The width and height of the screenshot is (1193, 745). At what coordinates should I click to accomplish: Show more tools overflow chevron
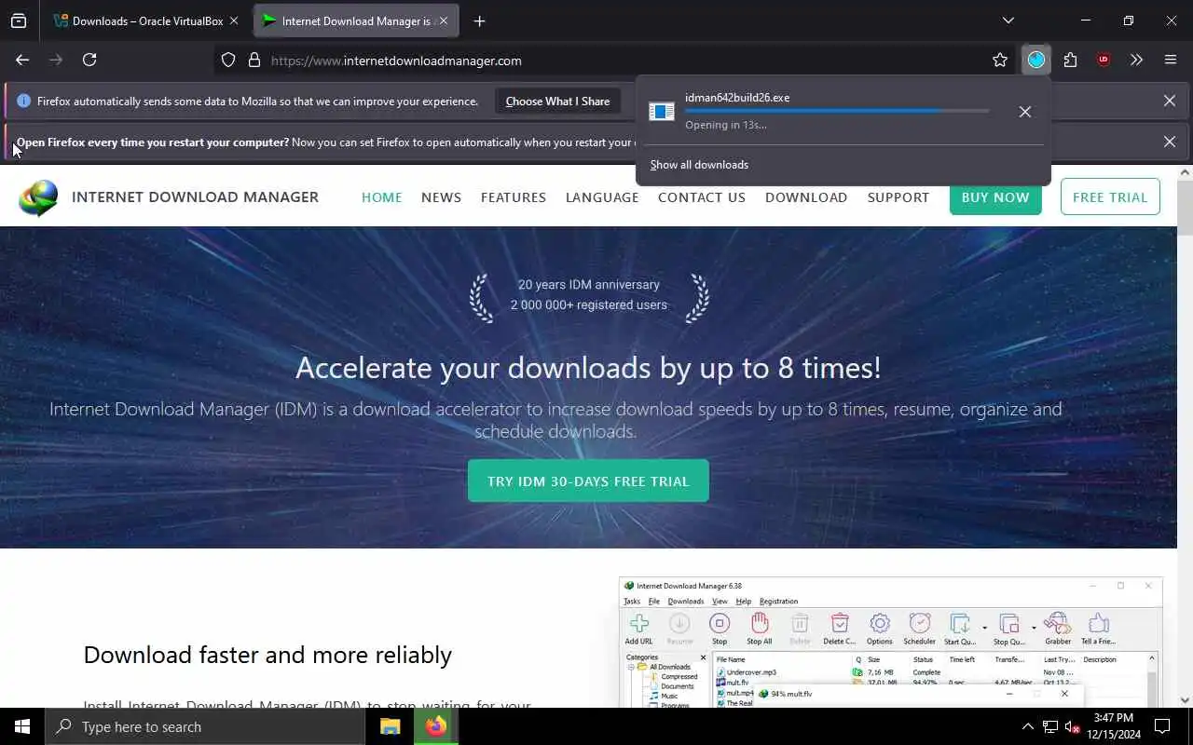pyautogui.click(x=1136, y=60)
